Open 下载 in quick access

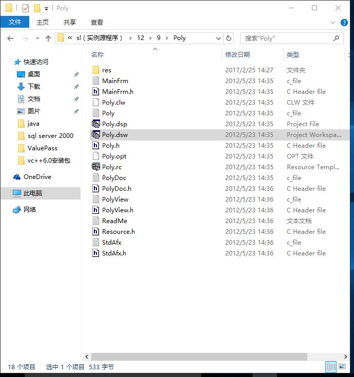pyautogui.click(x=28, y=86)
